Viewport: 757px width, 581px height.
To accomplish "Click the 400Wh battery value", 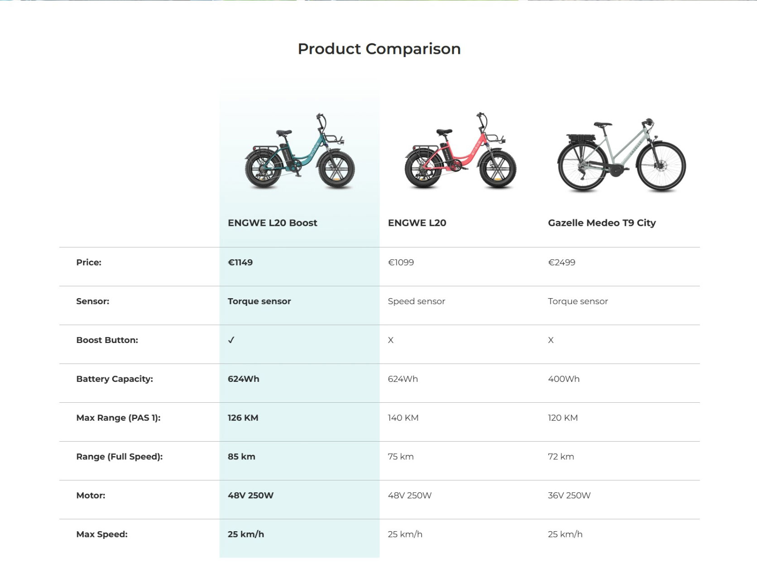I will click(x=563, y=379).
